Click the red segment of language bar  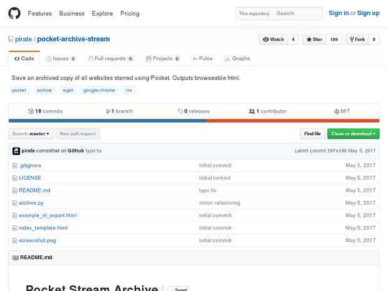(293, 121)
